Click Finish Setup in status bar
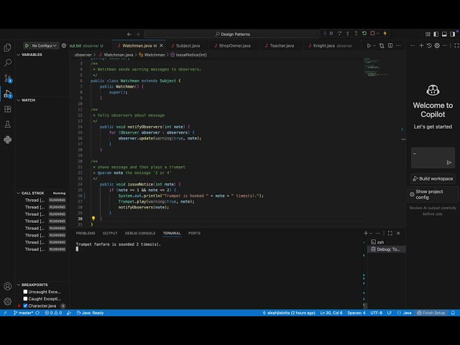Screen dimensions: 460x345 (x=431, y=313)
